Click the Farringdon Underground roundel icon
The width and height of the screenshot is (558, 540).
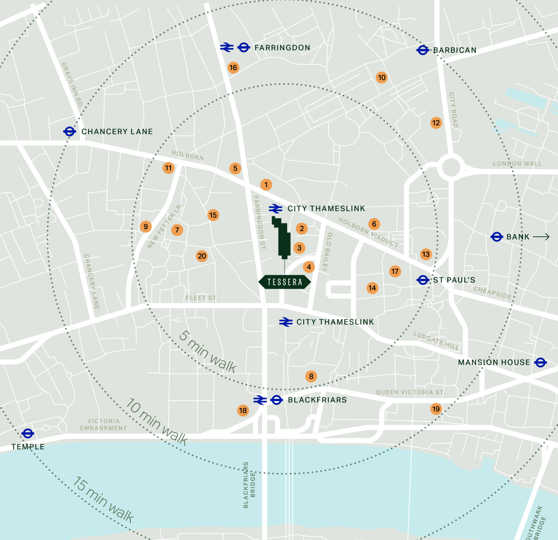[x=244, y=47]
